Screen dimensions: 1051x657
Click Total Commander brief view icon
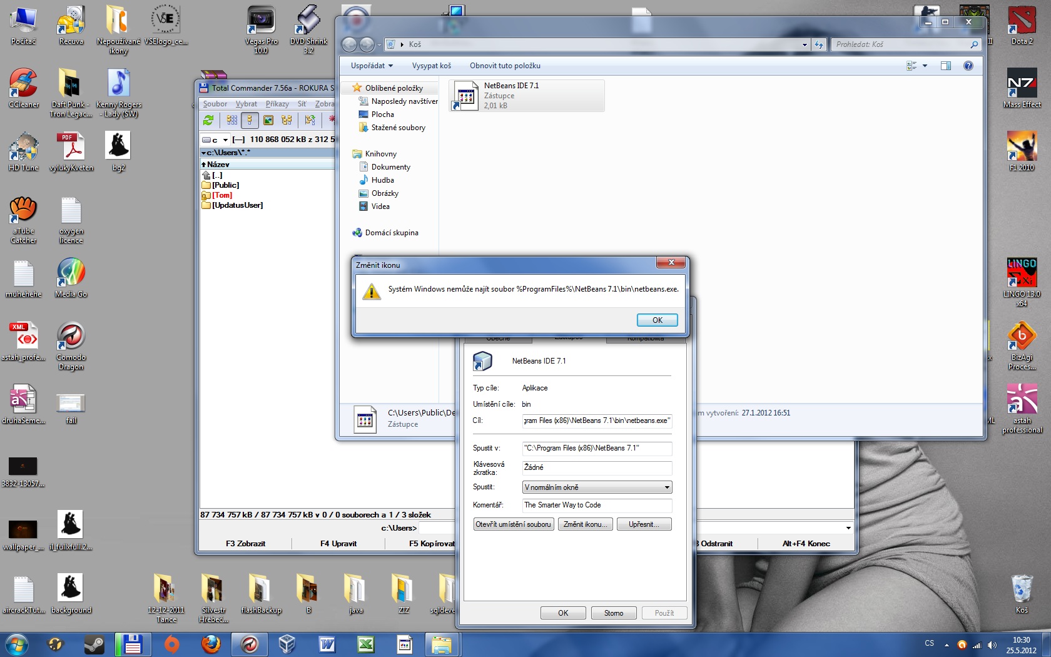pos(231,120)
